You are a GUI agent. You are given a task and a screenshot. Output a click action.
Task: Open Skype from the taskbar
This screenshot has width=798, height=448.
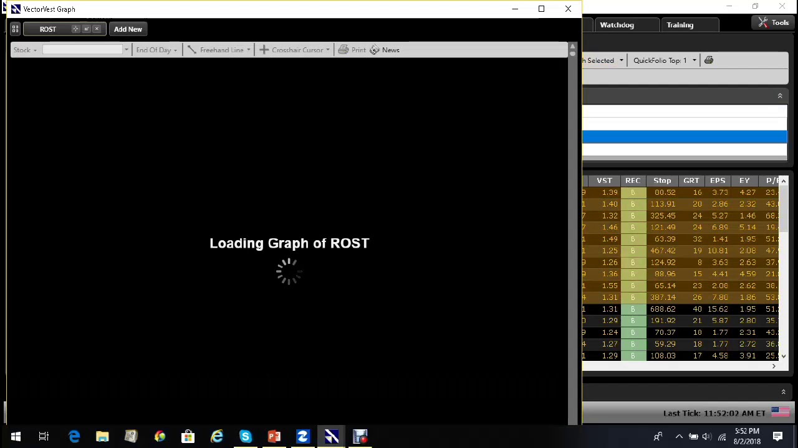(245, 437)
